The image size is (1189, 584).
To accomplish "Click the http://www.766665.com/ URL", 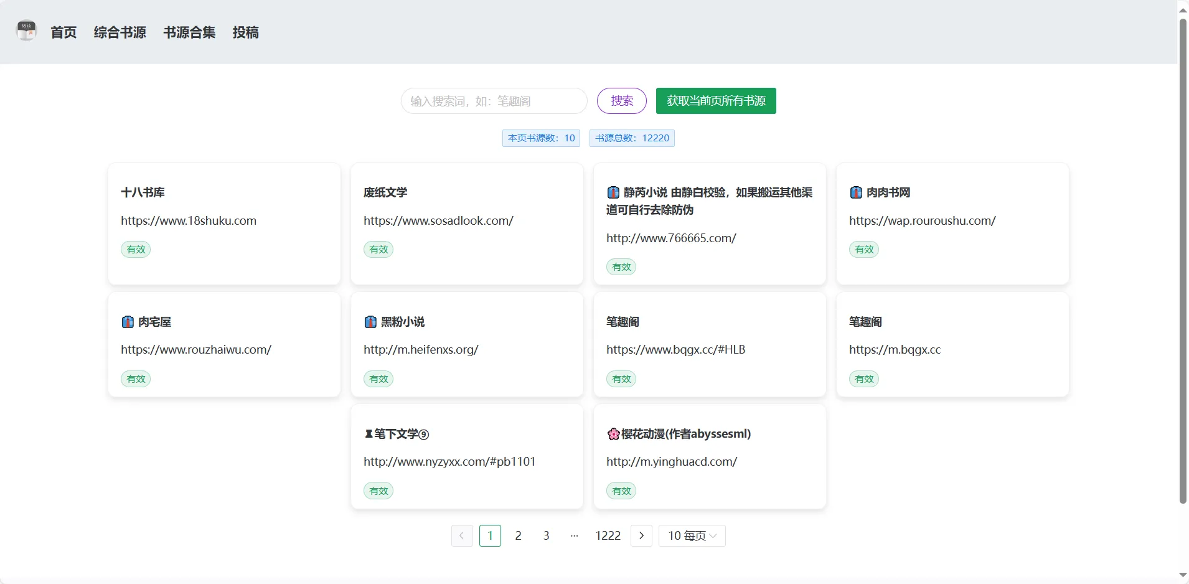I will [671, 238].
